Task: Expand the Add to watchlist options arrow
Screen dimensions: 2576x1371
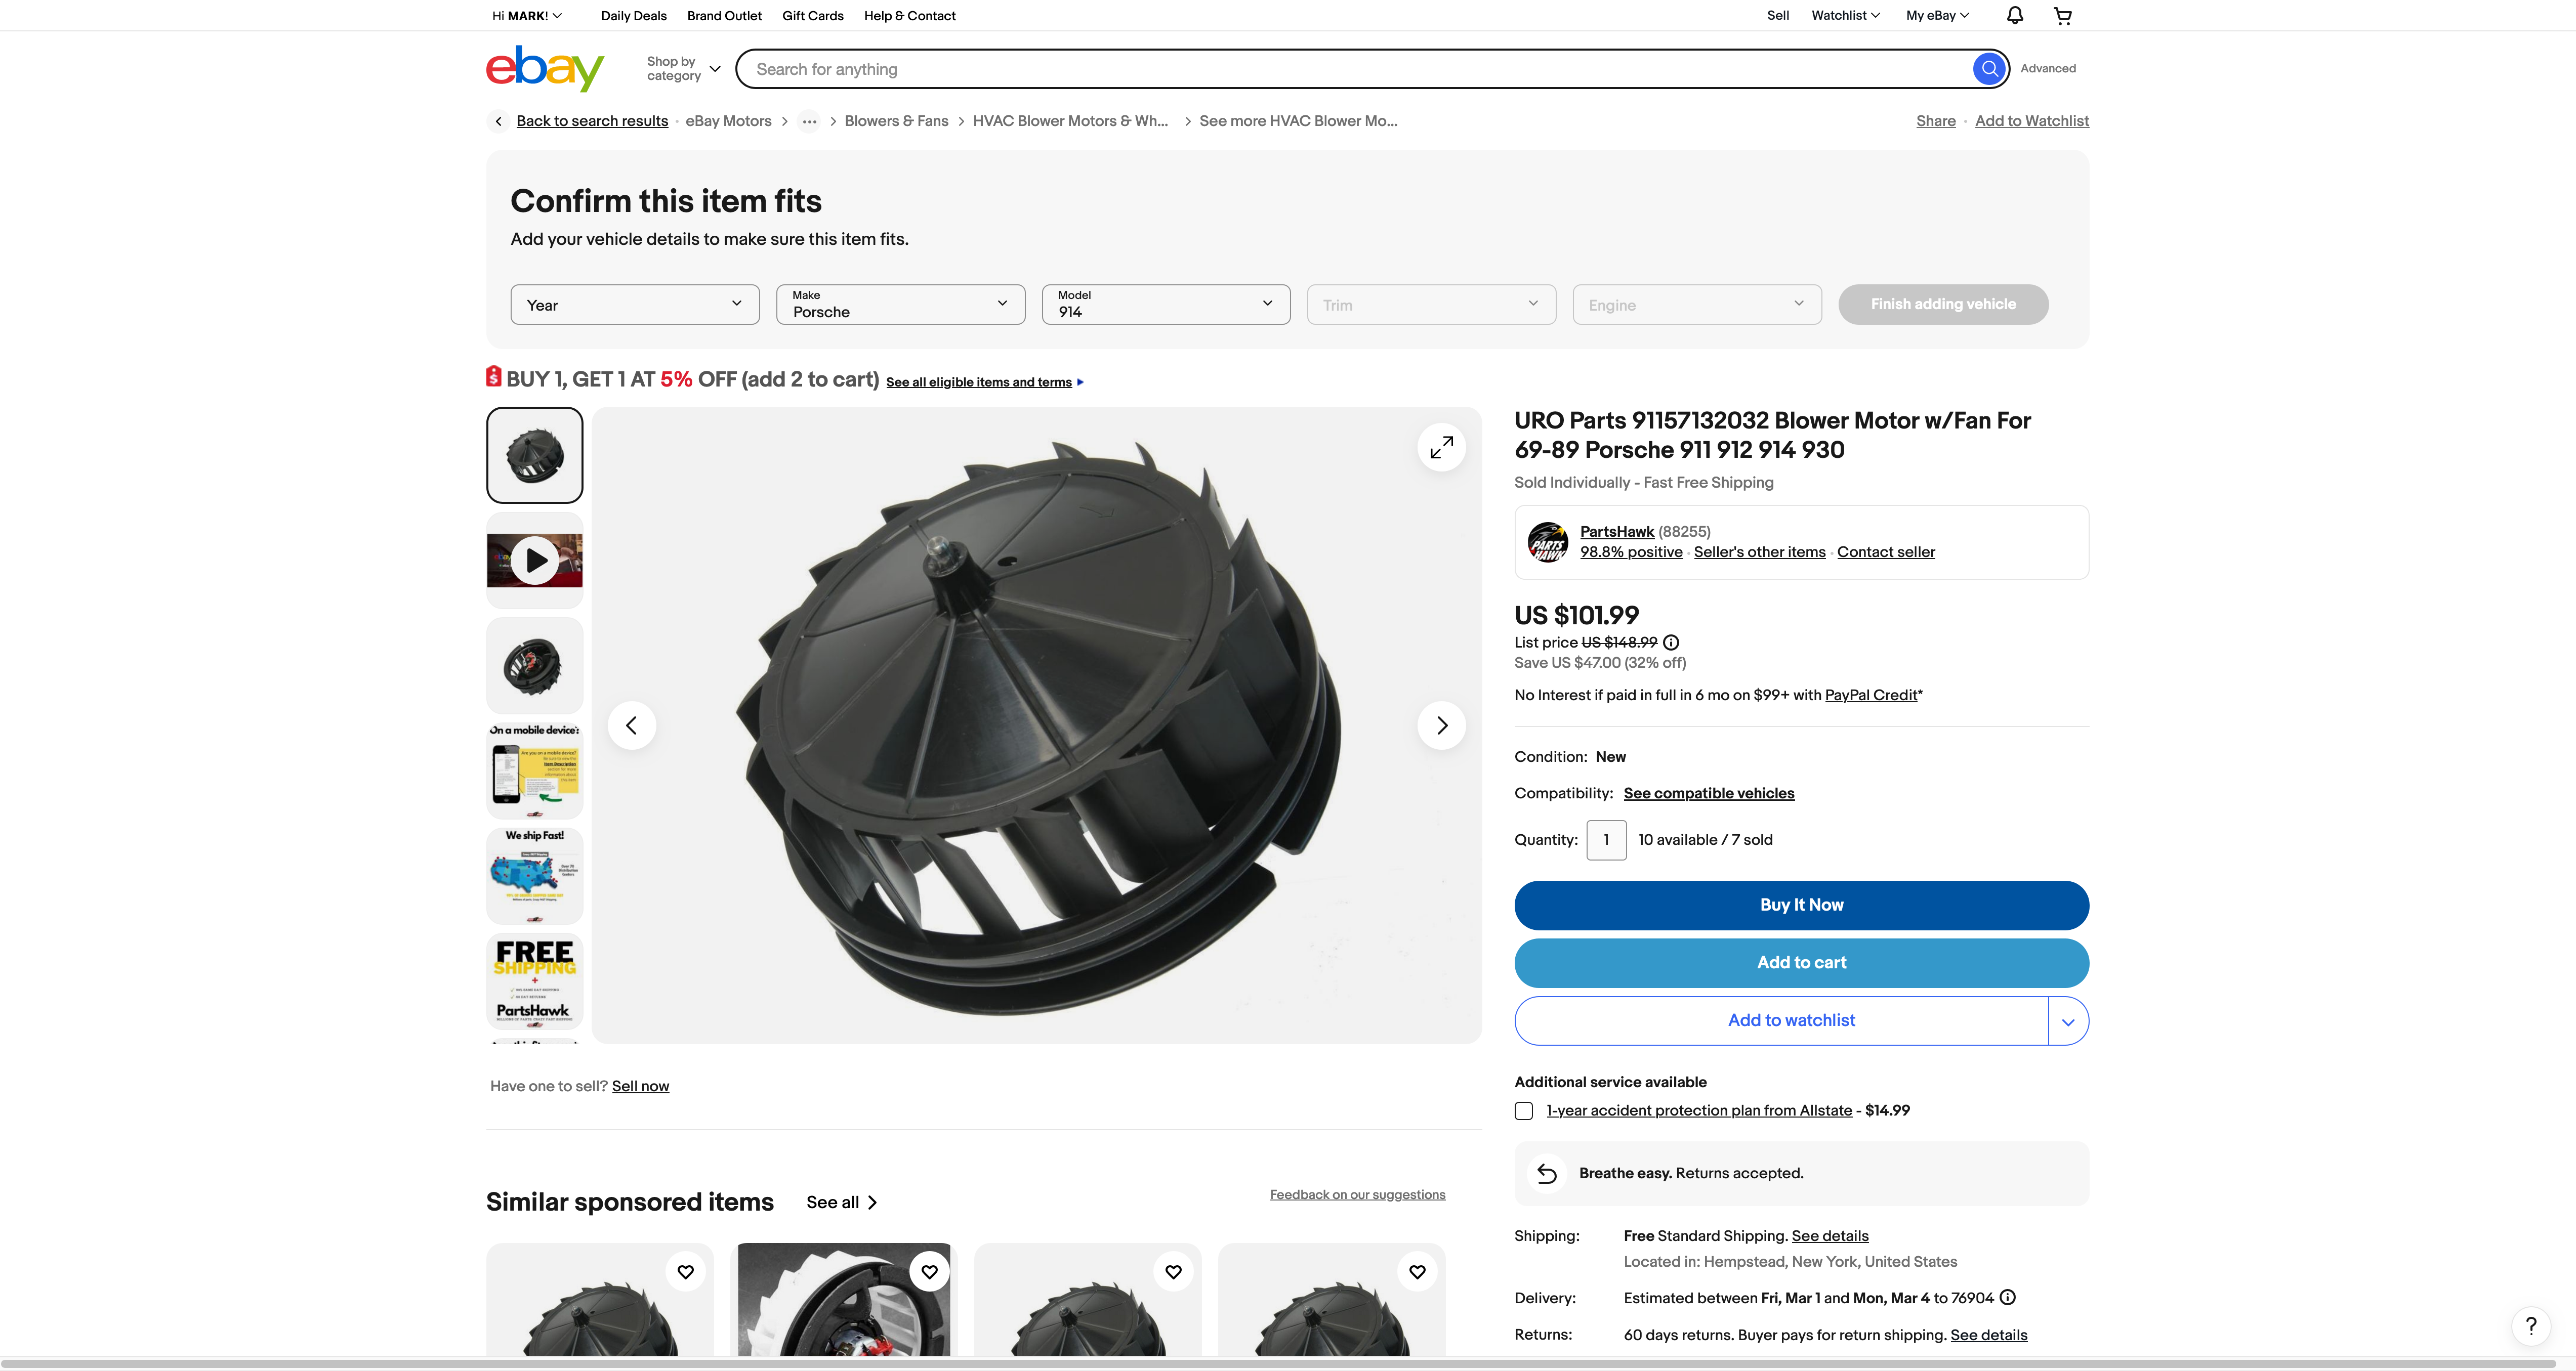Action: 2068,1021
